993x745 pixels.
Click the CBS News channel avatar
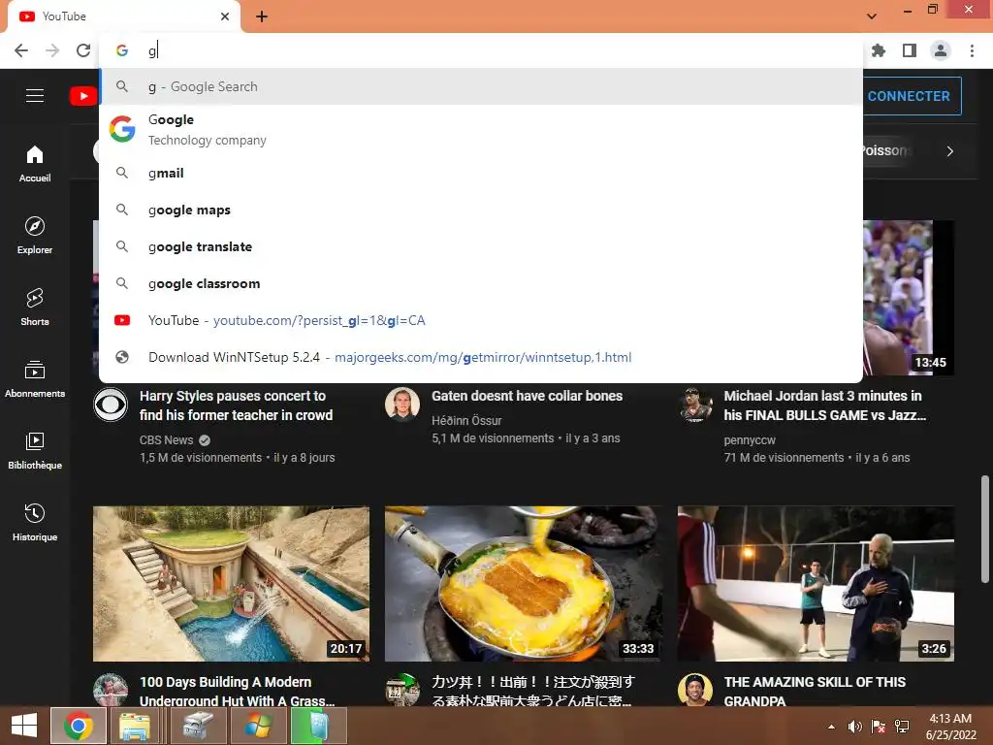[111, 405]
